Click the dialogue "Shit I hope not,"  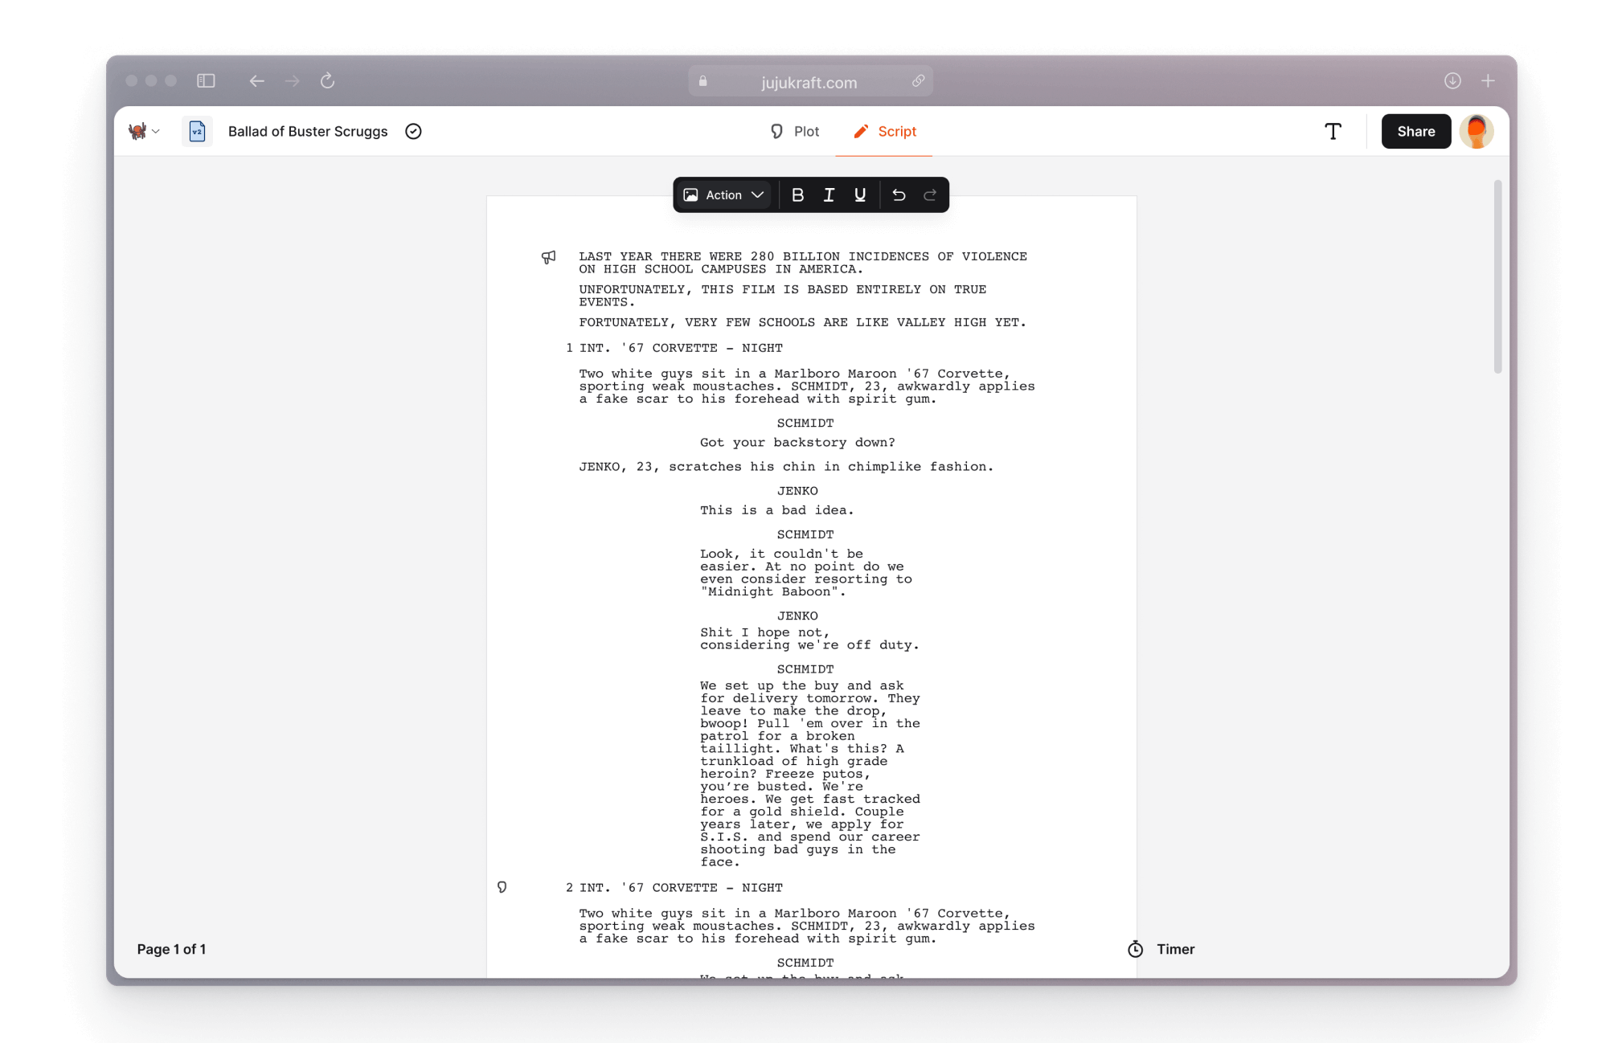pyautogui.click(x=764, y=632)
